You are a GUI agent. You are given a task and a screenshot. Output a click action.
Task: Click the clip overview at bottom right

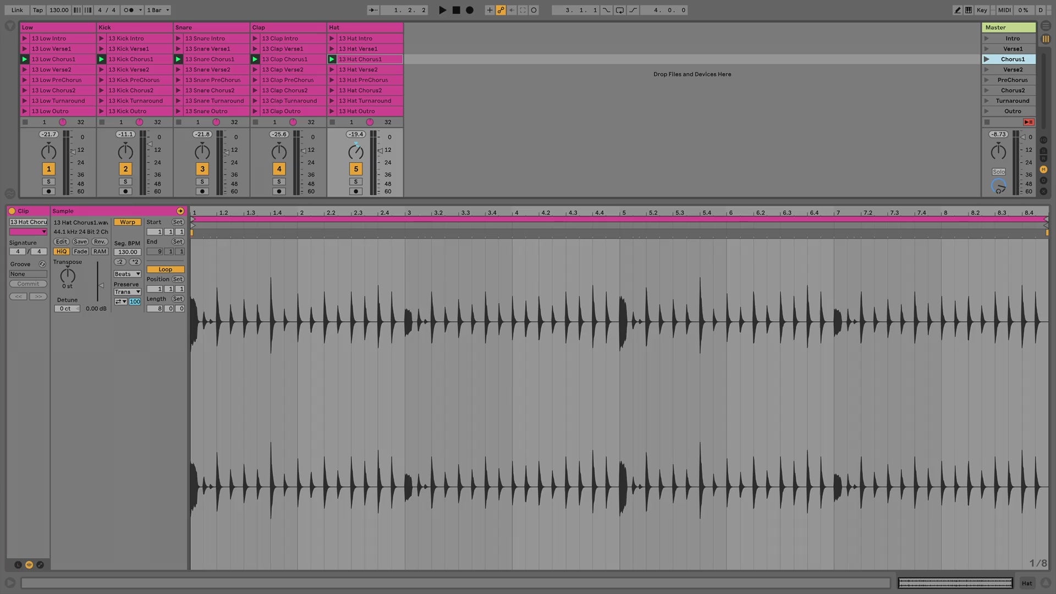(x=955, y=583)
